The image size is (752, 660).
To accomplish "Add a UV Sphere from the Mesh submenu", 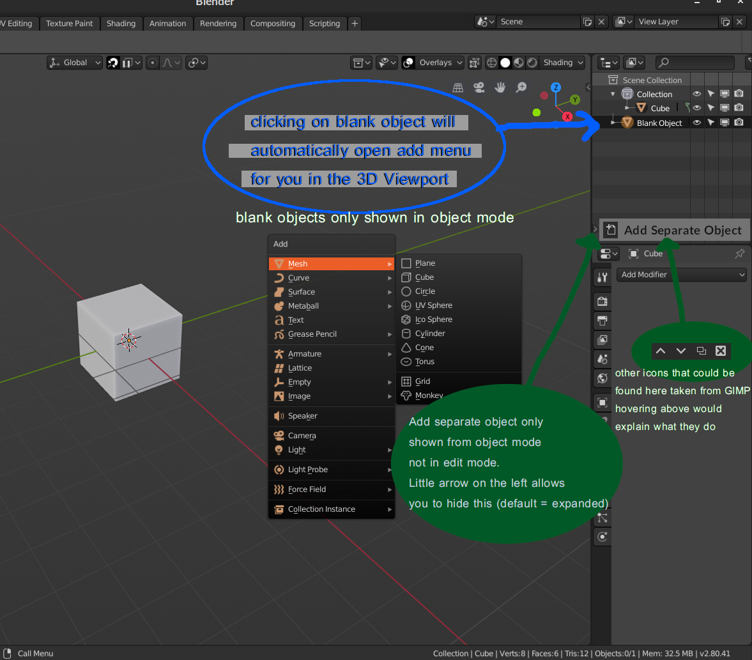I will point(459,305).
